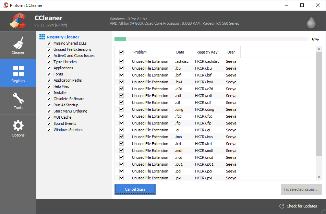
Task: Select the HKCR\.bwi registry key cell
Action: point(204,82)
